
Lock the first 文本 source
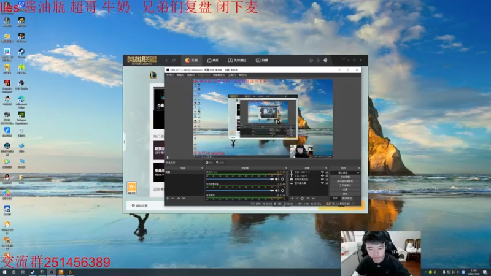[x=327, y=172]
